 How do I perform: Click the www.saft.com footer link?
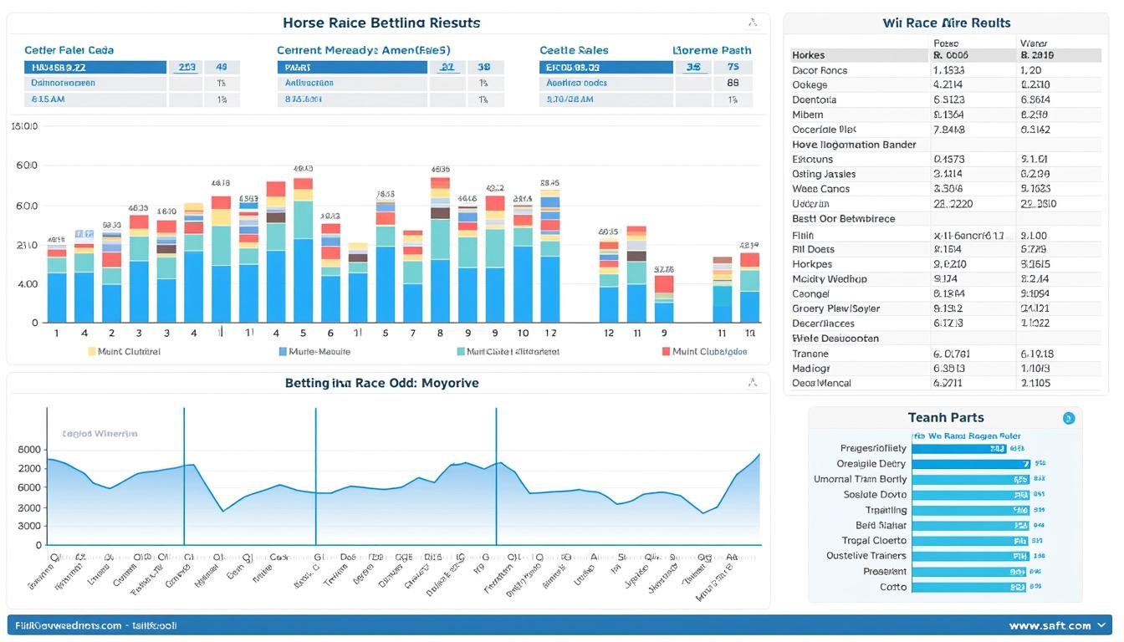coord(1050,625)
